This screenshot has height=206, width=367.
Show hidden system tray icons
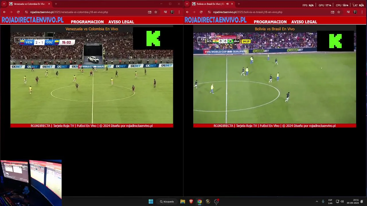coord(317,201)
